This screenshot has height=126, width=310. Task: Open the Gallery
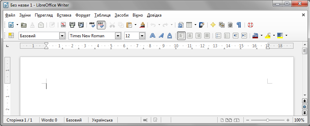221,25
